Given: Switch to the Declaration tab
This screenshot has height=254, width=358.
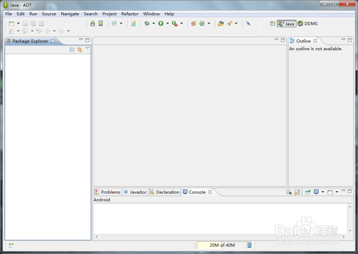Looking at the screenshot, I should [164, 192].
